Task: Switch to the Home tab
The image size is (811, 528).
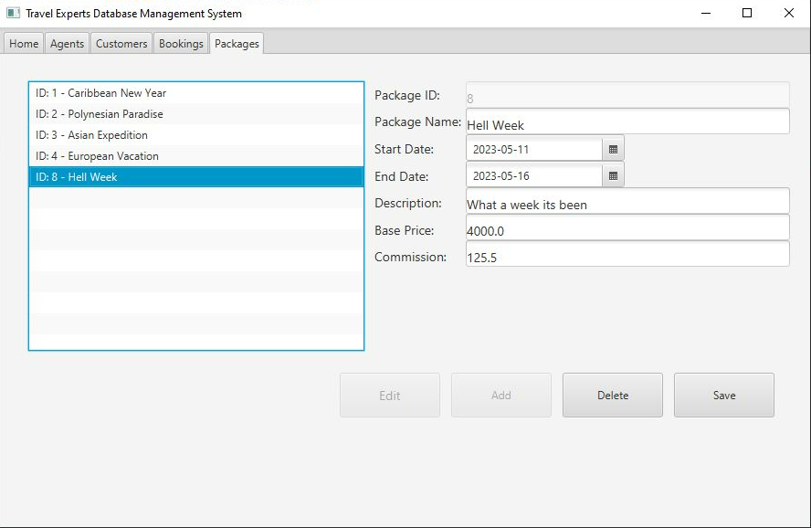Action: pyautogui.click(x=24, y=44)
